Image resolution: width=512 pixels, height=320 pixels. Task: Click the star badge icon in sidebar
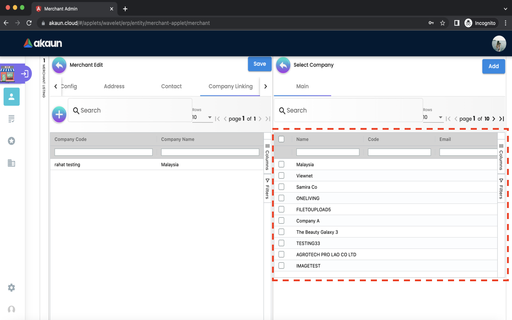pyautogui.click(x=11, y=141)
